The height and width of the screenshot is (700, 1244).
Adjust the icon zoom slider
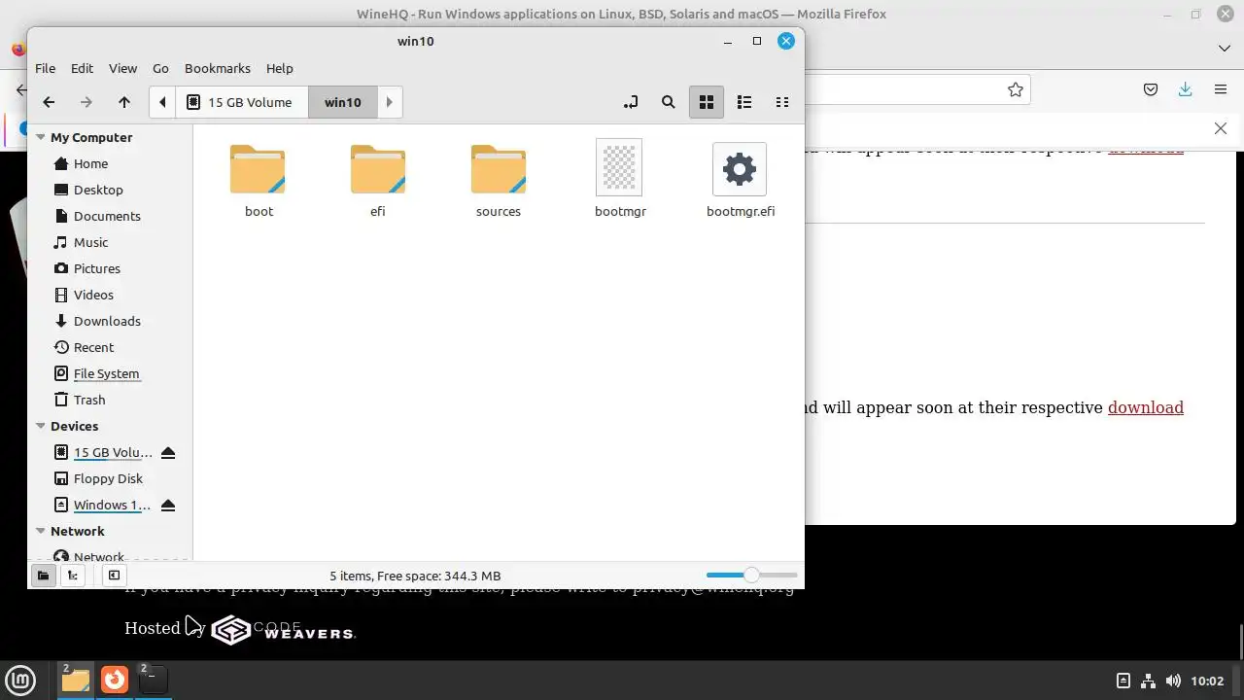751,576
